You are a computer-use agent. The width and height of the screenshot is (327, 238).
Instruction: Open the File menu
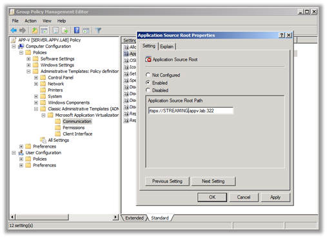[15, 21]
